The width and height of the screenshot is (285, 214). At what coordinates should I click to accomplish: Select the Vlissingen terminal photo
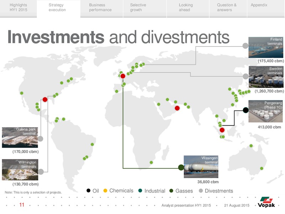201,167
